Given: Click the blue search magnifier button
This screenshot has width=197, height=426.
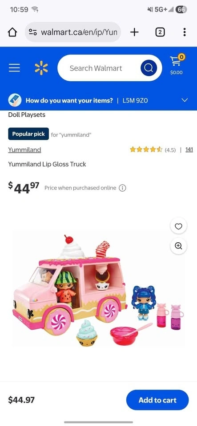Looking at the screenshot, I should (x=149, y=68).
